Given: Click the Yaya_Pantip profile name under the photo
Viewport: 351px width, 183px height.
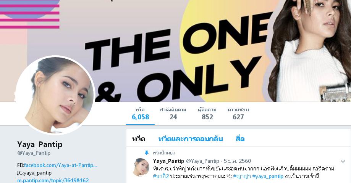Looking at the screenshot, I should click(x=40, y=144).
